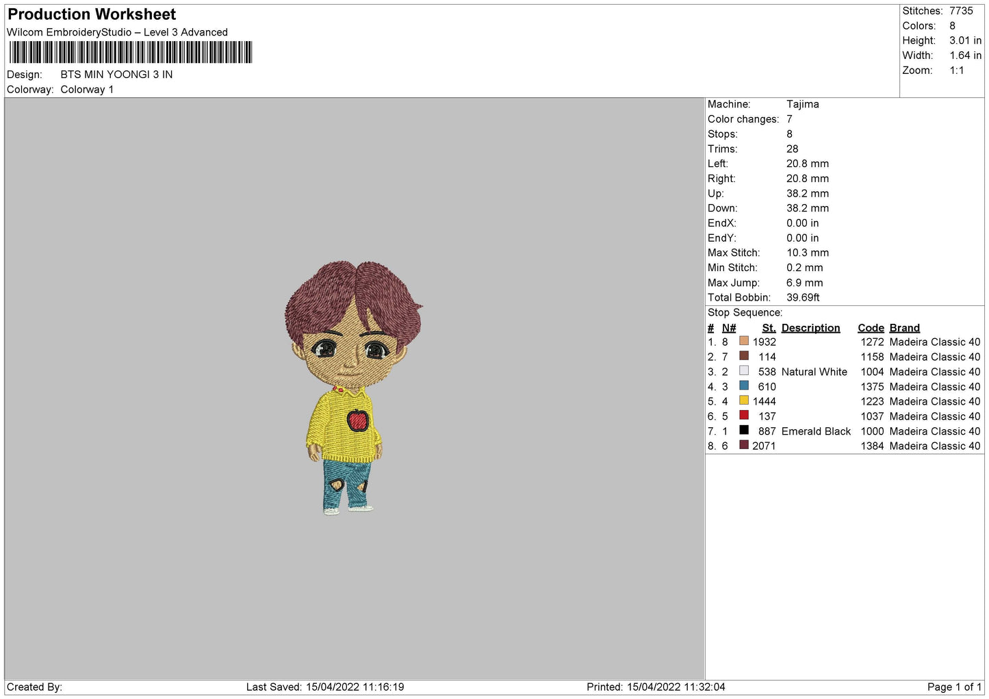Click the barcode under the worksheet title
Viewport: 989px width, 699px height.
click(x=131, y=53)
